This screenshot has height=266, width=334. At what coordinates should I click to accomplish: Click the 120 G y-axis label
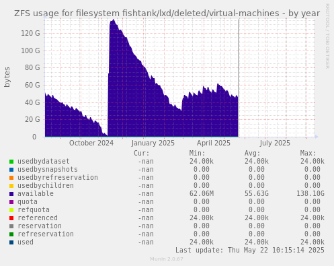30,34
